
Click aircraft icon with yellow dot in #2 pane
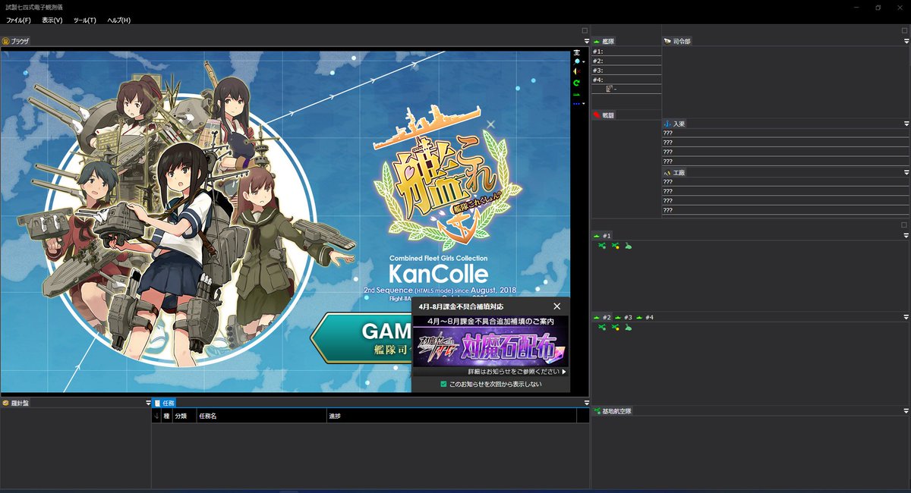point(616,327)
